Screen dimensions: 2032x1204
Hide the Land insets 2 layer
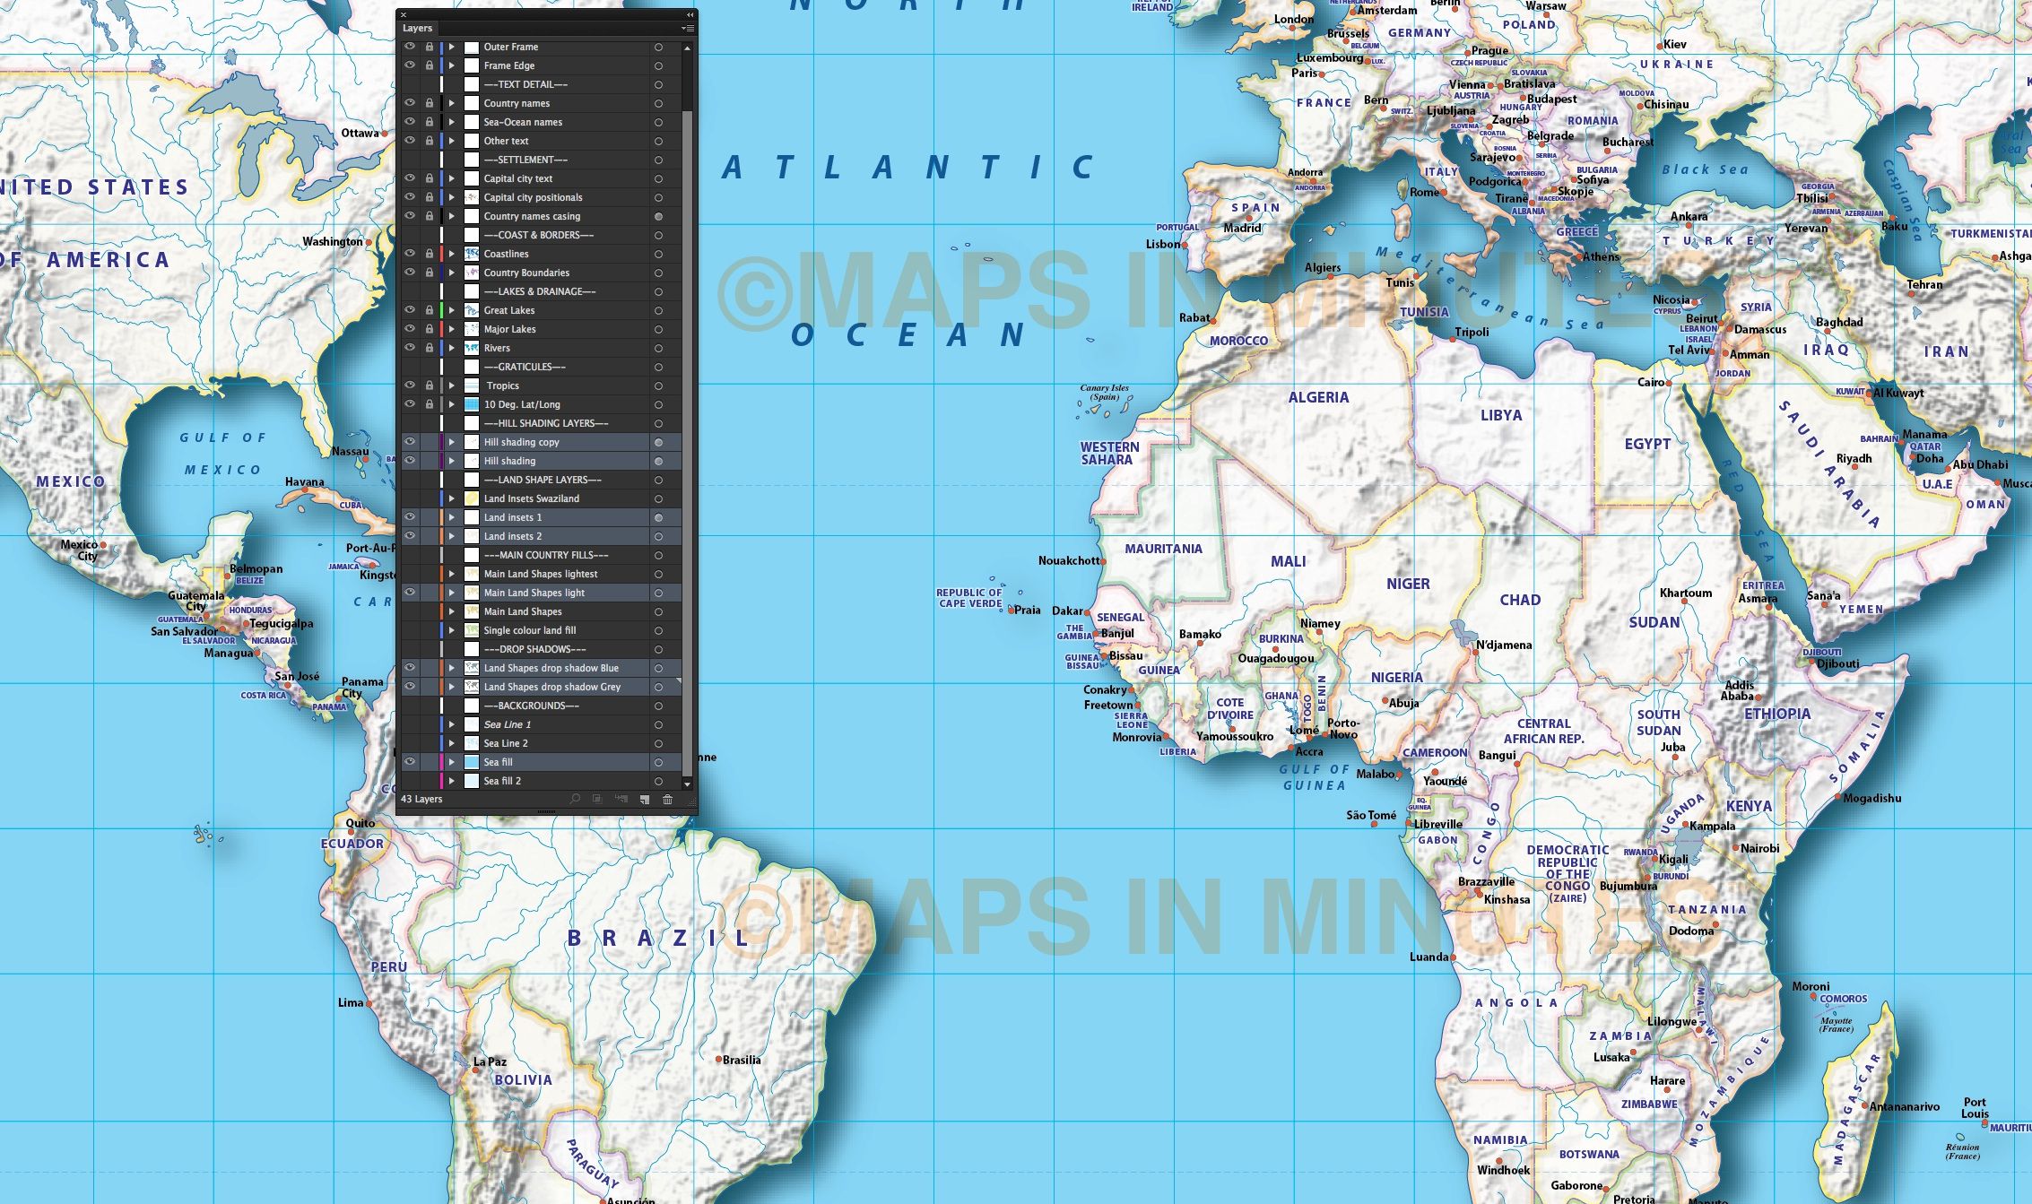click(409, 536)
